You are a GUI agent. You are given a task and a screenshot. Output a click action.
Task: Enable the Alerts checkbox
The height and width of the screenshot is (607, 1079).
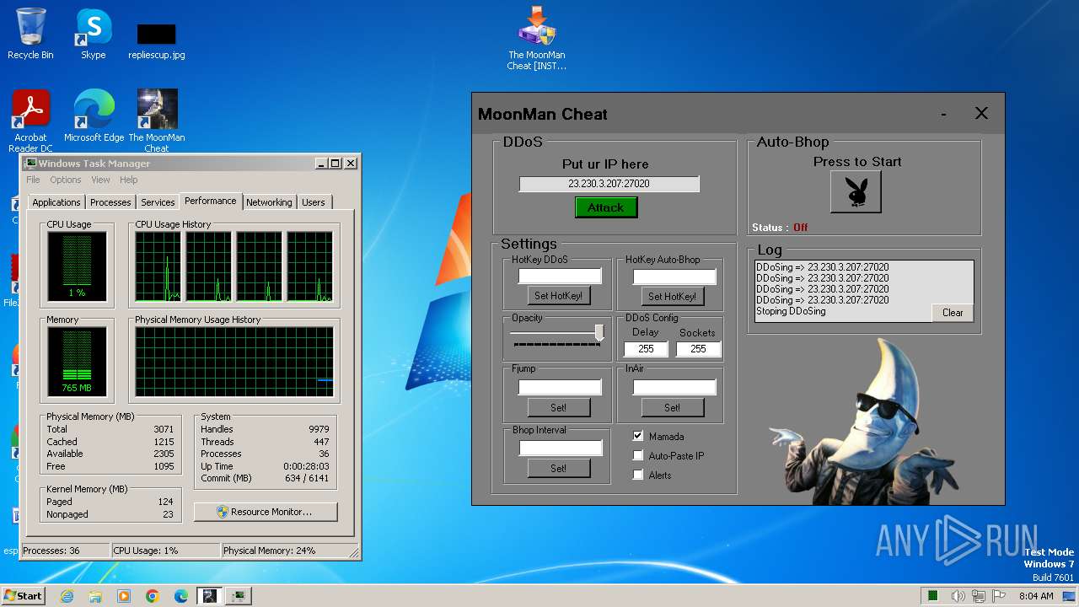tap(638, 475)
